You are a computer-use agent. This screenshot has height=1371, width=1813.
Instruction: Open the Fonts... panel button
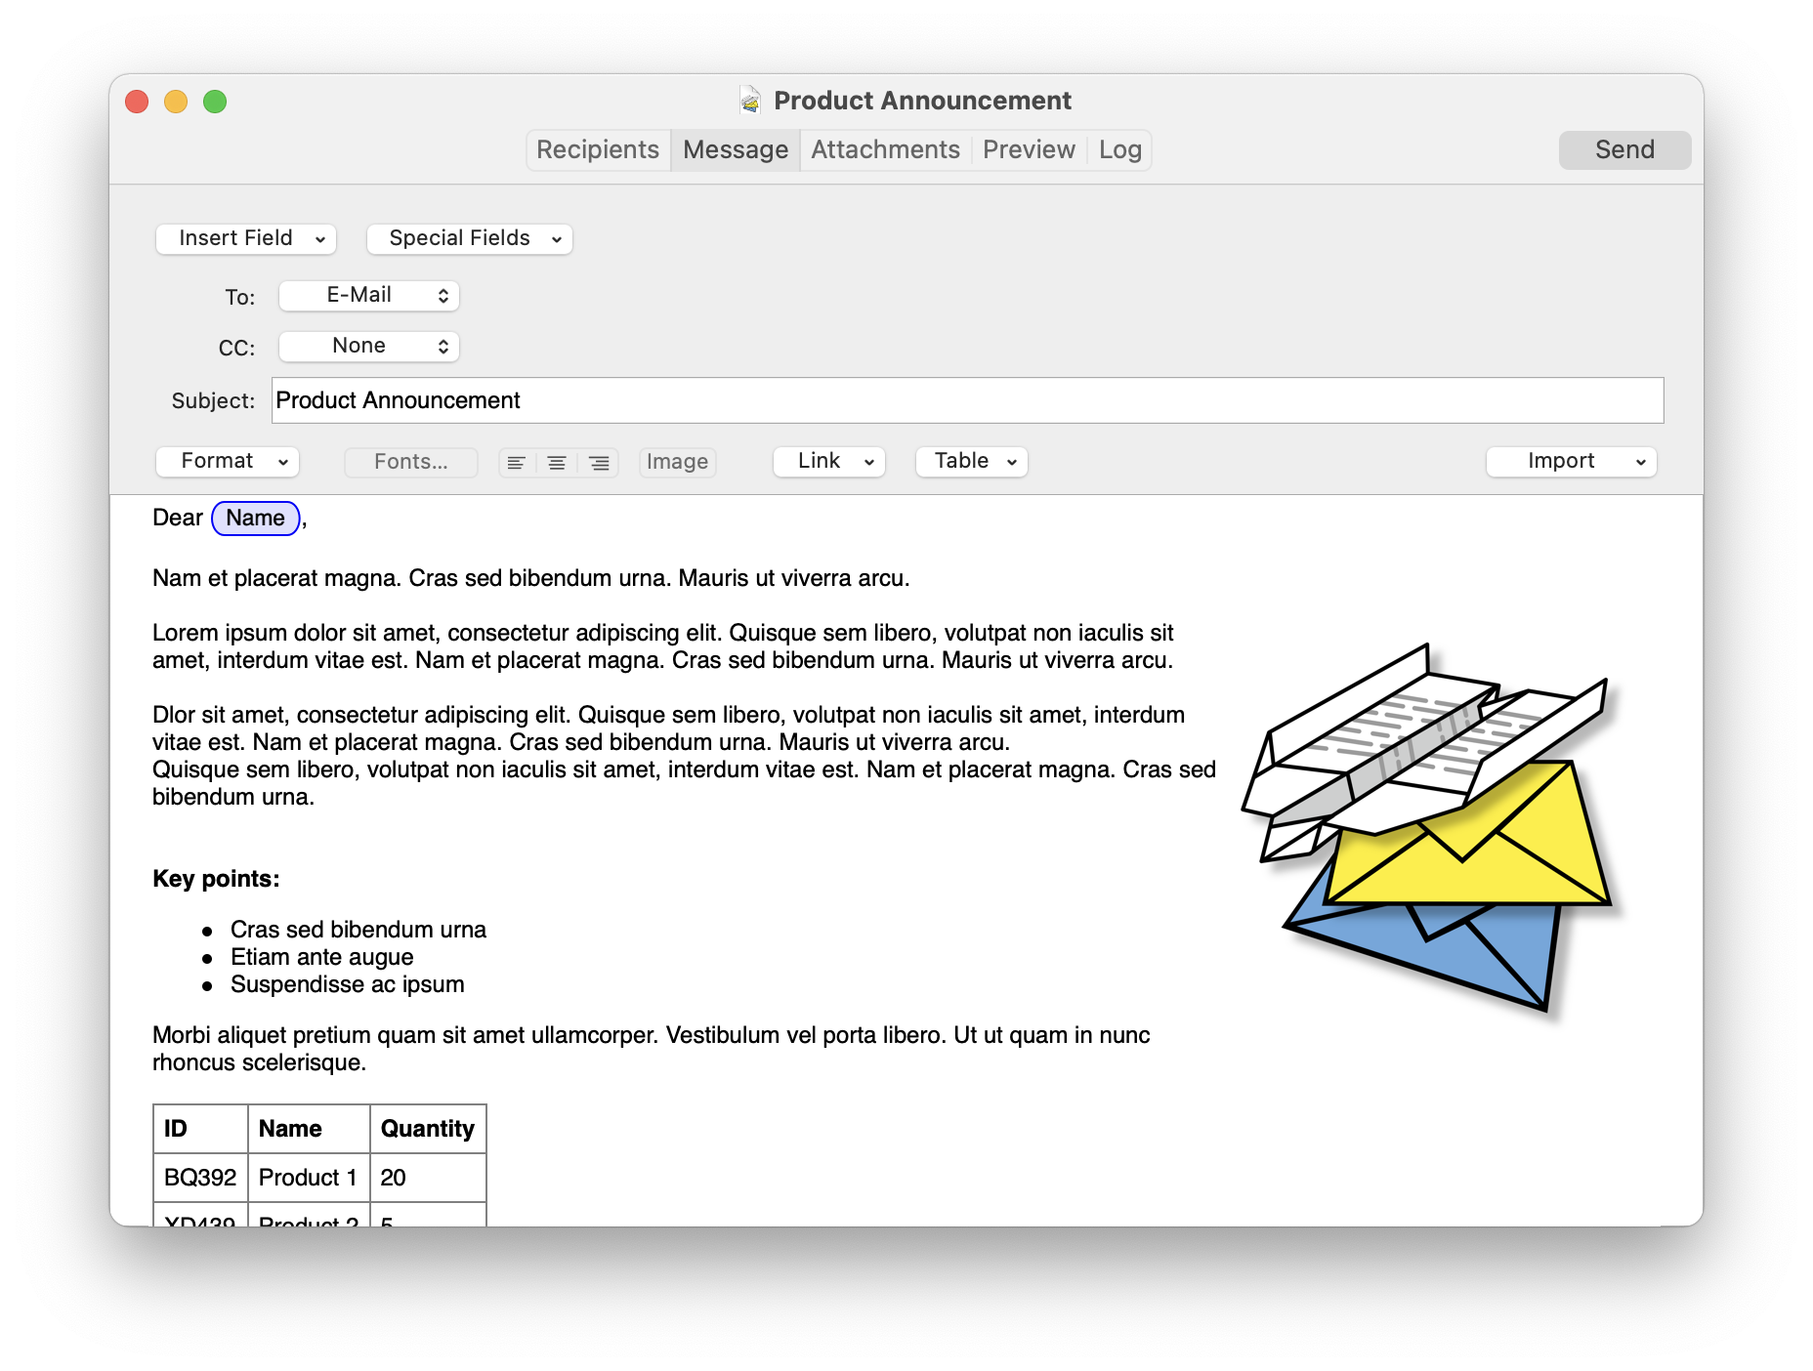(411, 462)
